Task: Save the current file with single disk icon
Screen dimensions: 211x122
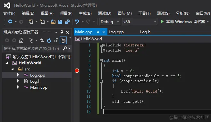Action: [x=60, y=22]
